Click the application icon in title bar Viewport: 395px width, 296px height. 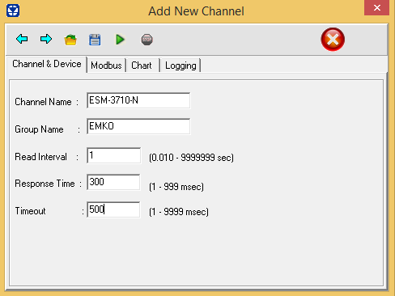tap(13, 11)
